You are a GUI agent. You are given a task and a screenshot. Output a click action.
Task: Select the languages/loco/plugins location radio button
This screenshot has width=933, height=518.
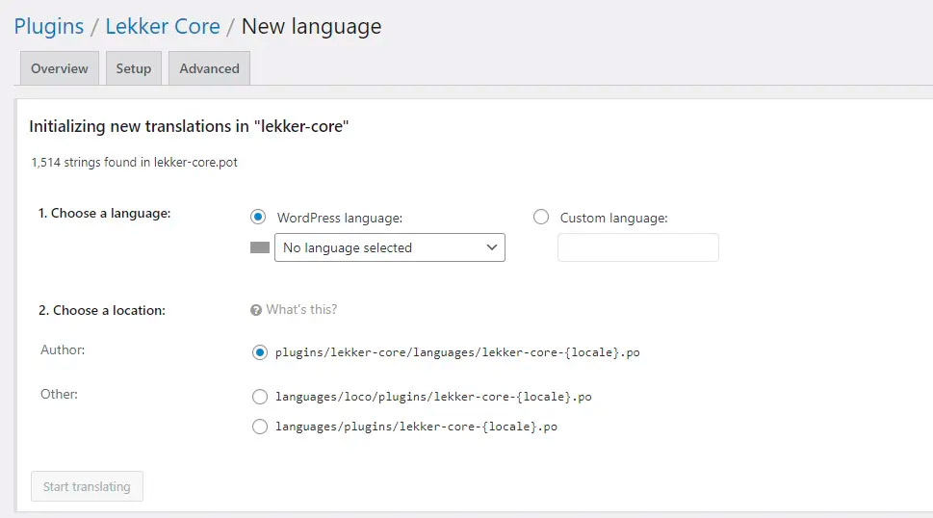[259, 397]
